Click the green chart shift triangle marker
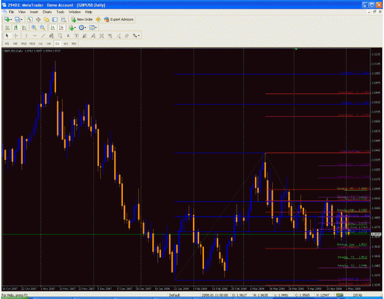 point(296,49)
